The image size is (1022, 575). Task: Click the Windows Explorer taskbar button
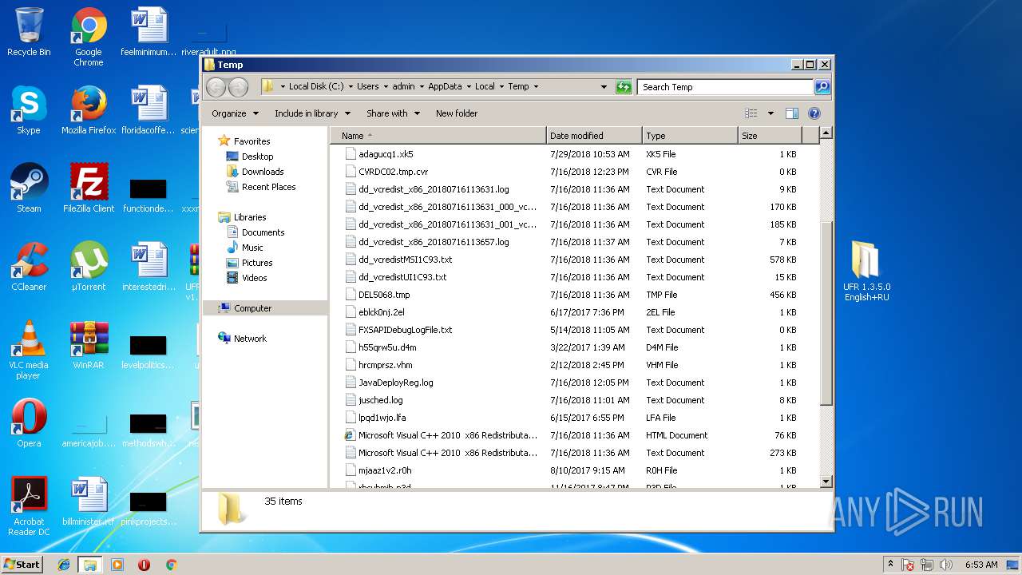tap(90, 565)
